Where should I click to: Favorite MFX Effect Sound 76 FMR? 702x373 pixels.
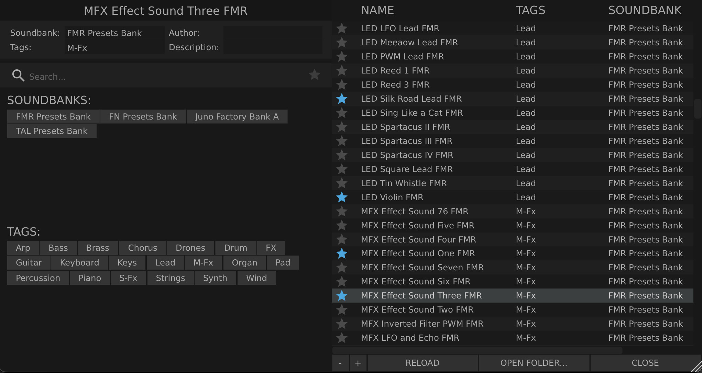click(x=342, y=212)
